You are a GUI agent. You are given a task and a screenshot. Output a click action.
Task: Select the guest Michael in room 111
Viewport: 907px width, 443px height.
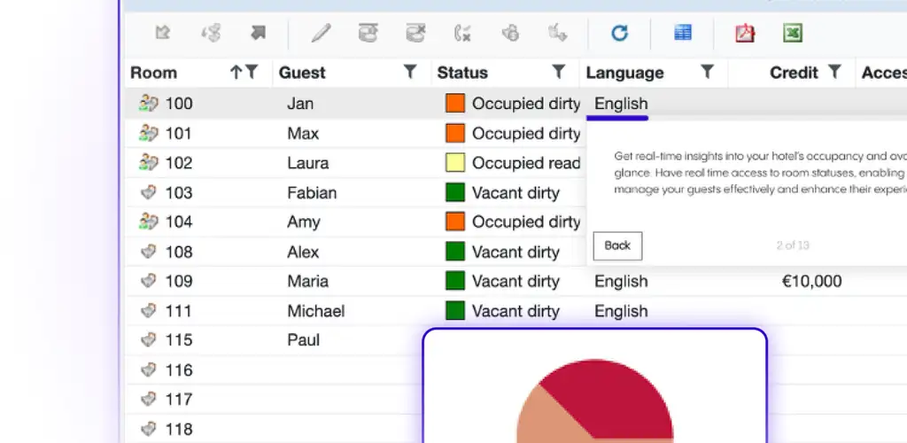(315, 311)
